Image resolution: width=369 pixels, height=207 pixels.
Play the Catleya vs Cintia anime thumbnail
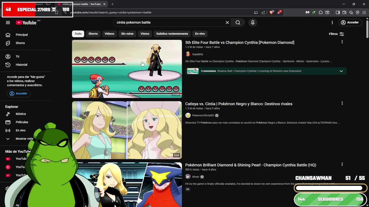pyautogui.click(x=127, y=130)
